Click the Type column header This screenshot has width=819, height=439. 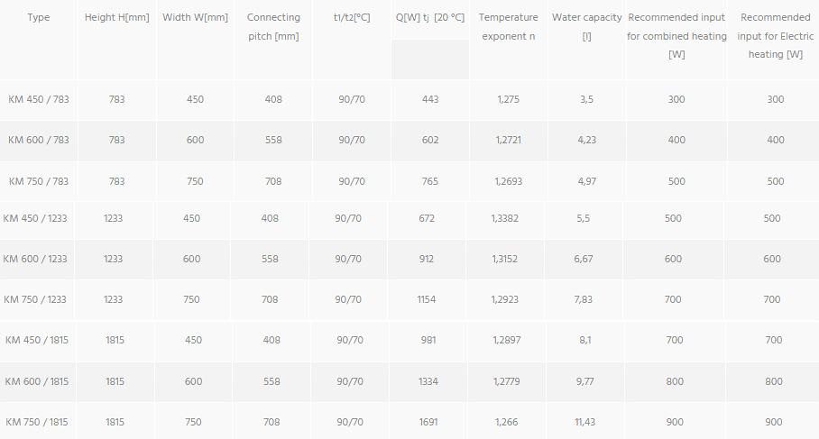[39, 17]
